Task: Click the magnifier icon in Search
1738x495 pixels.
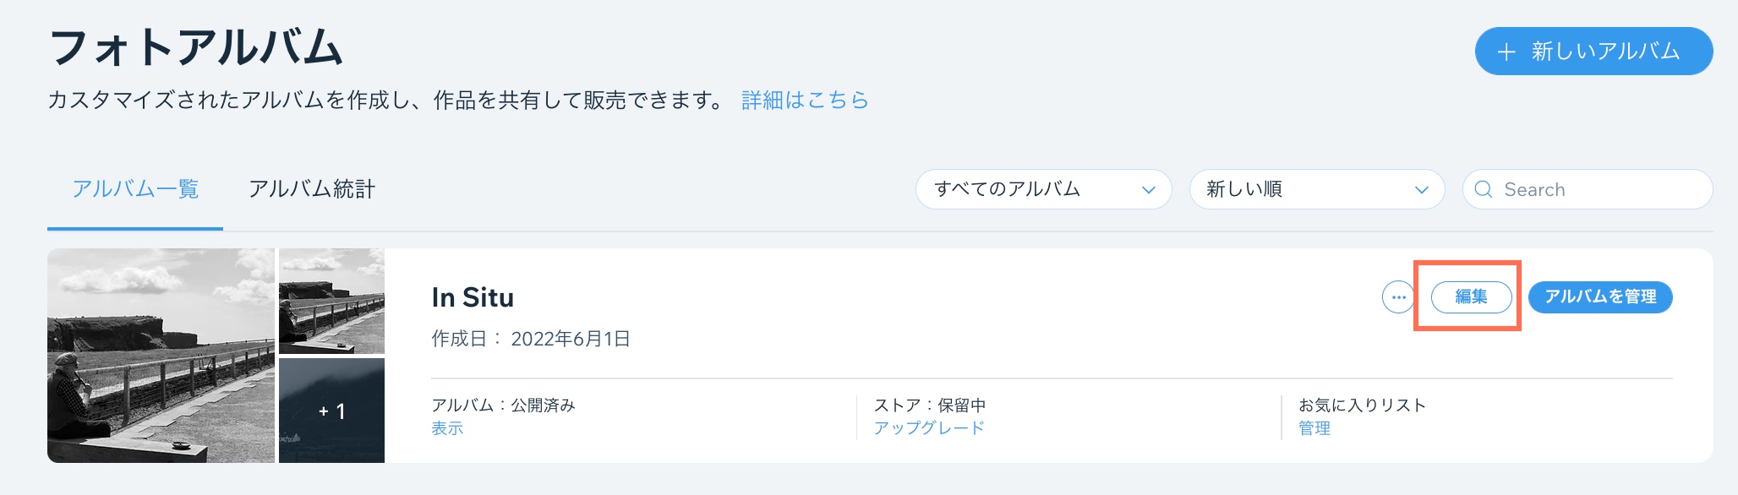Action: point(1484,189)
